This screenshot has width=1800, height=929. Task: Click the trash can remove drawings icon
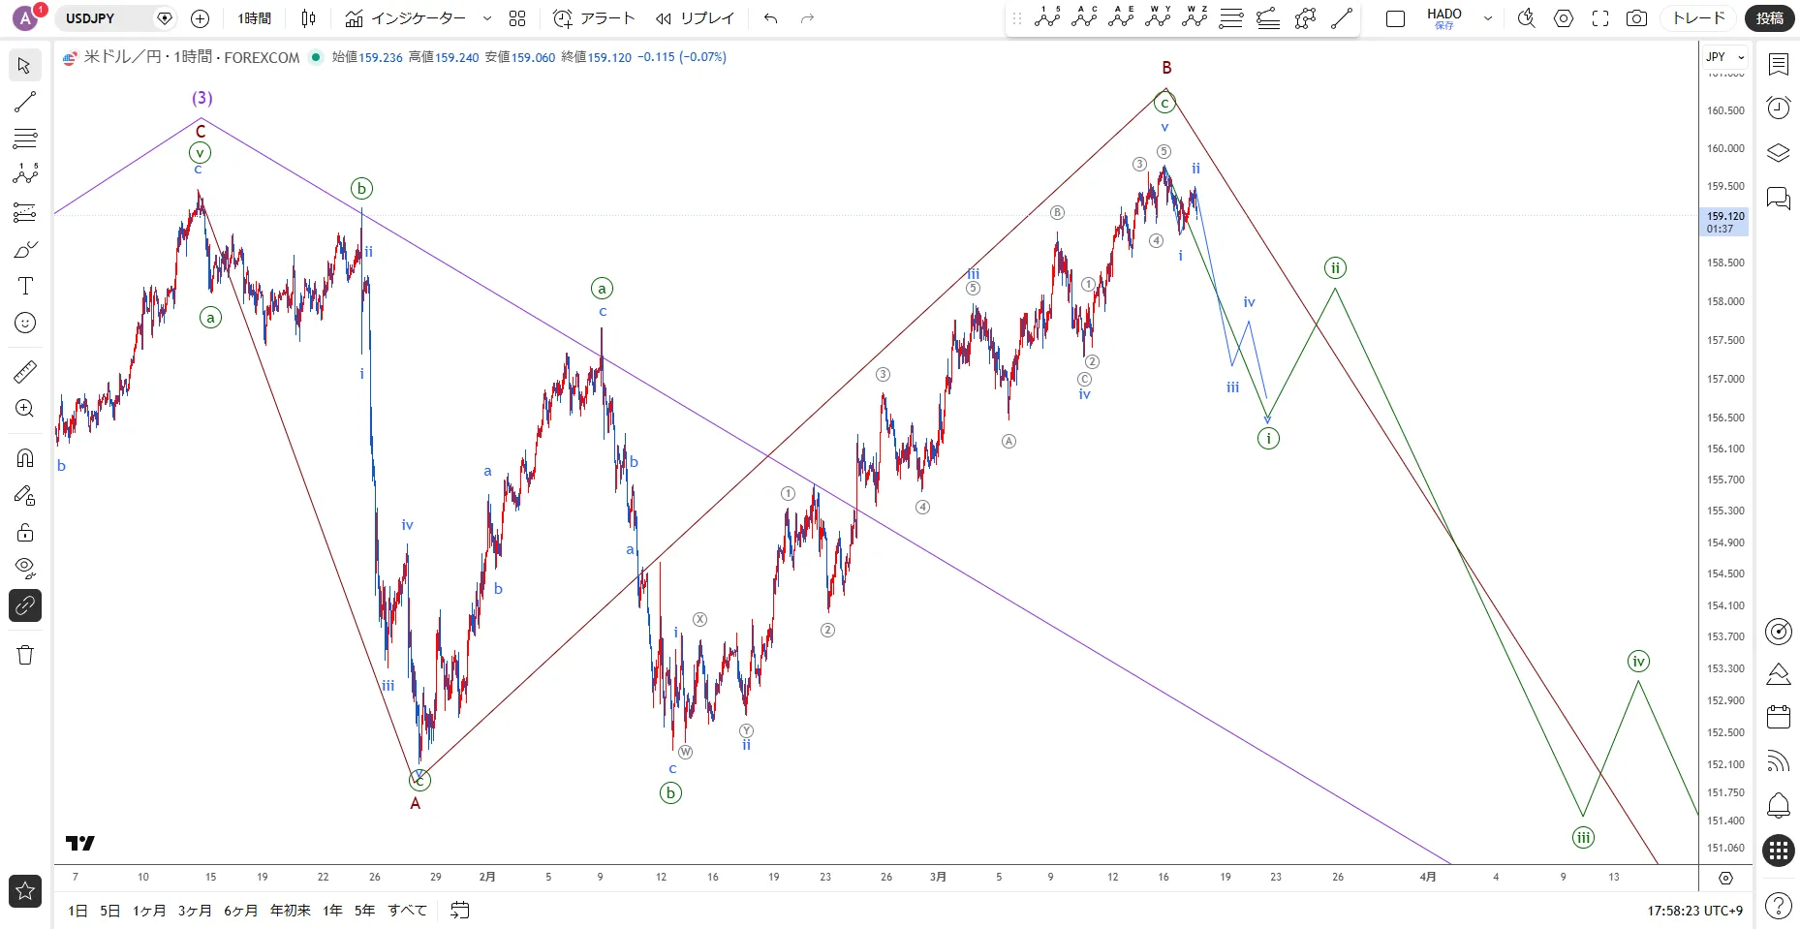[25, 655]
